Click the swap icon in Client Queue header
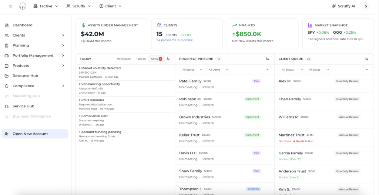This screenshot has width=379, height=195. coord(367,59)
